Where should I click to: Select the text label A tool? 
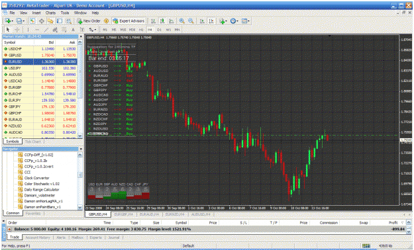(x=73, y=30)
